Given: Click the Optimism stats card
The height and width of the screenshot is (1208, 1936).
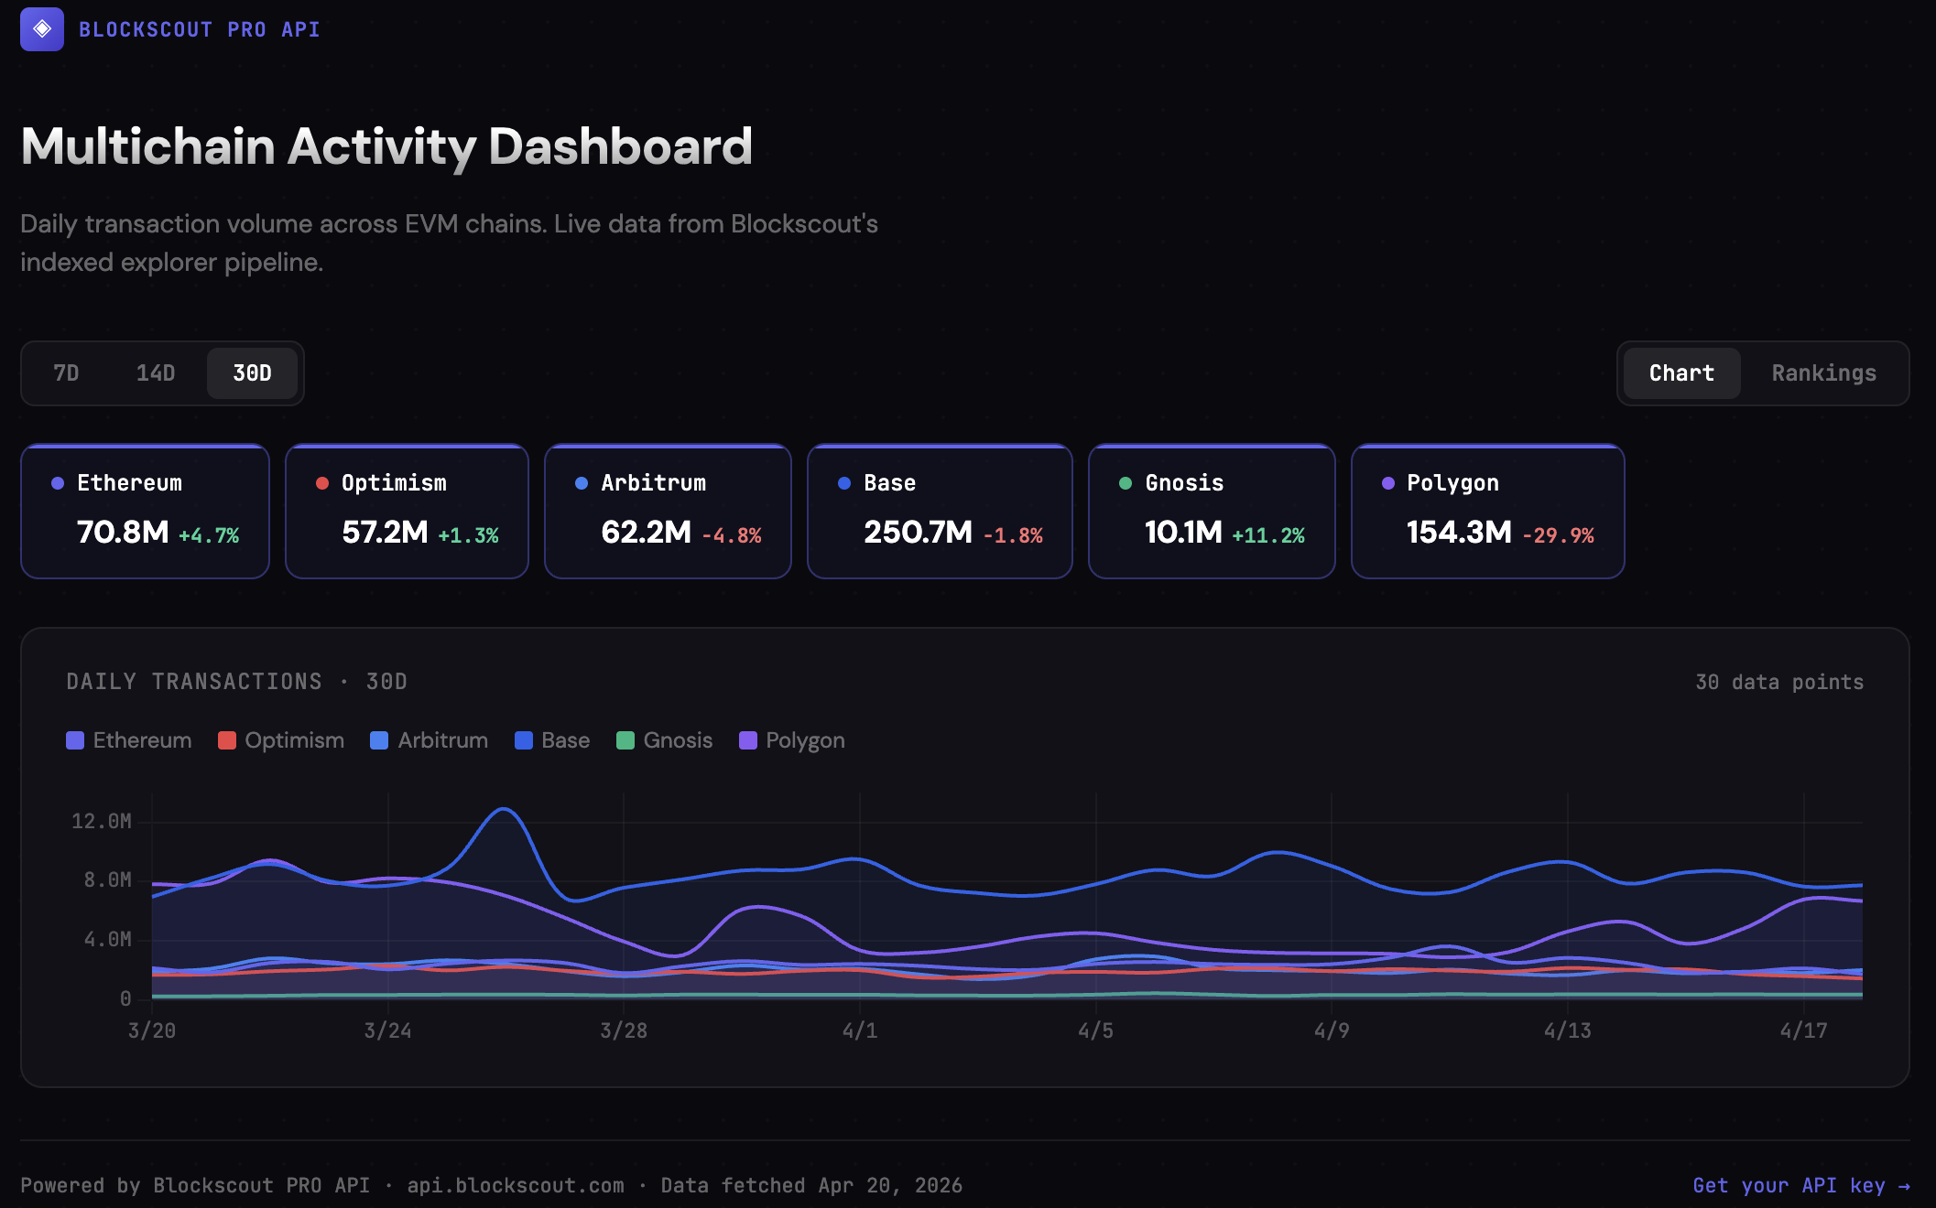Looking at the screenshot, I should pos(407,512).
